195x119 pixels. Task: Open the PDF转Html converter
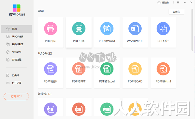[163, 73]
